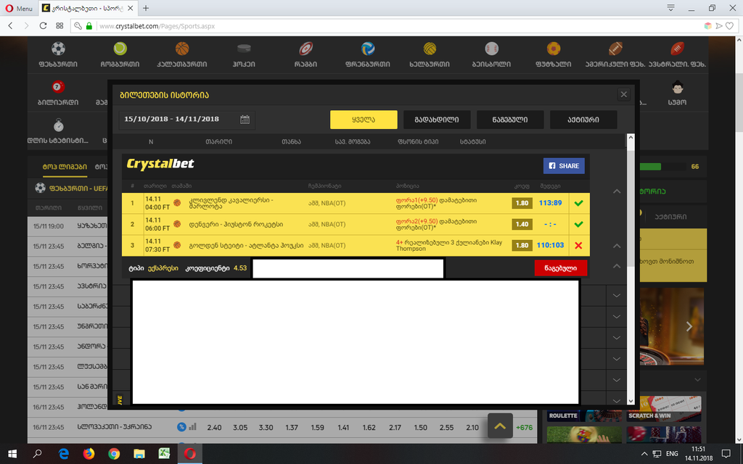
Task: Open a new browser tab
Action: click(146, 8)
